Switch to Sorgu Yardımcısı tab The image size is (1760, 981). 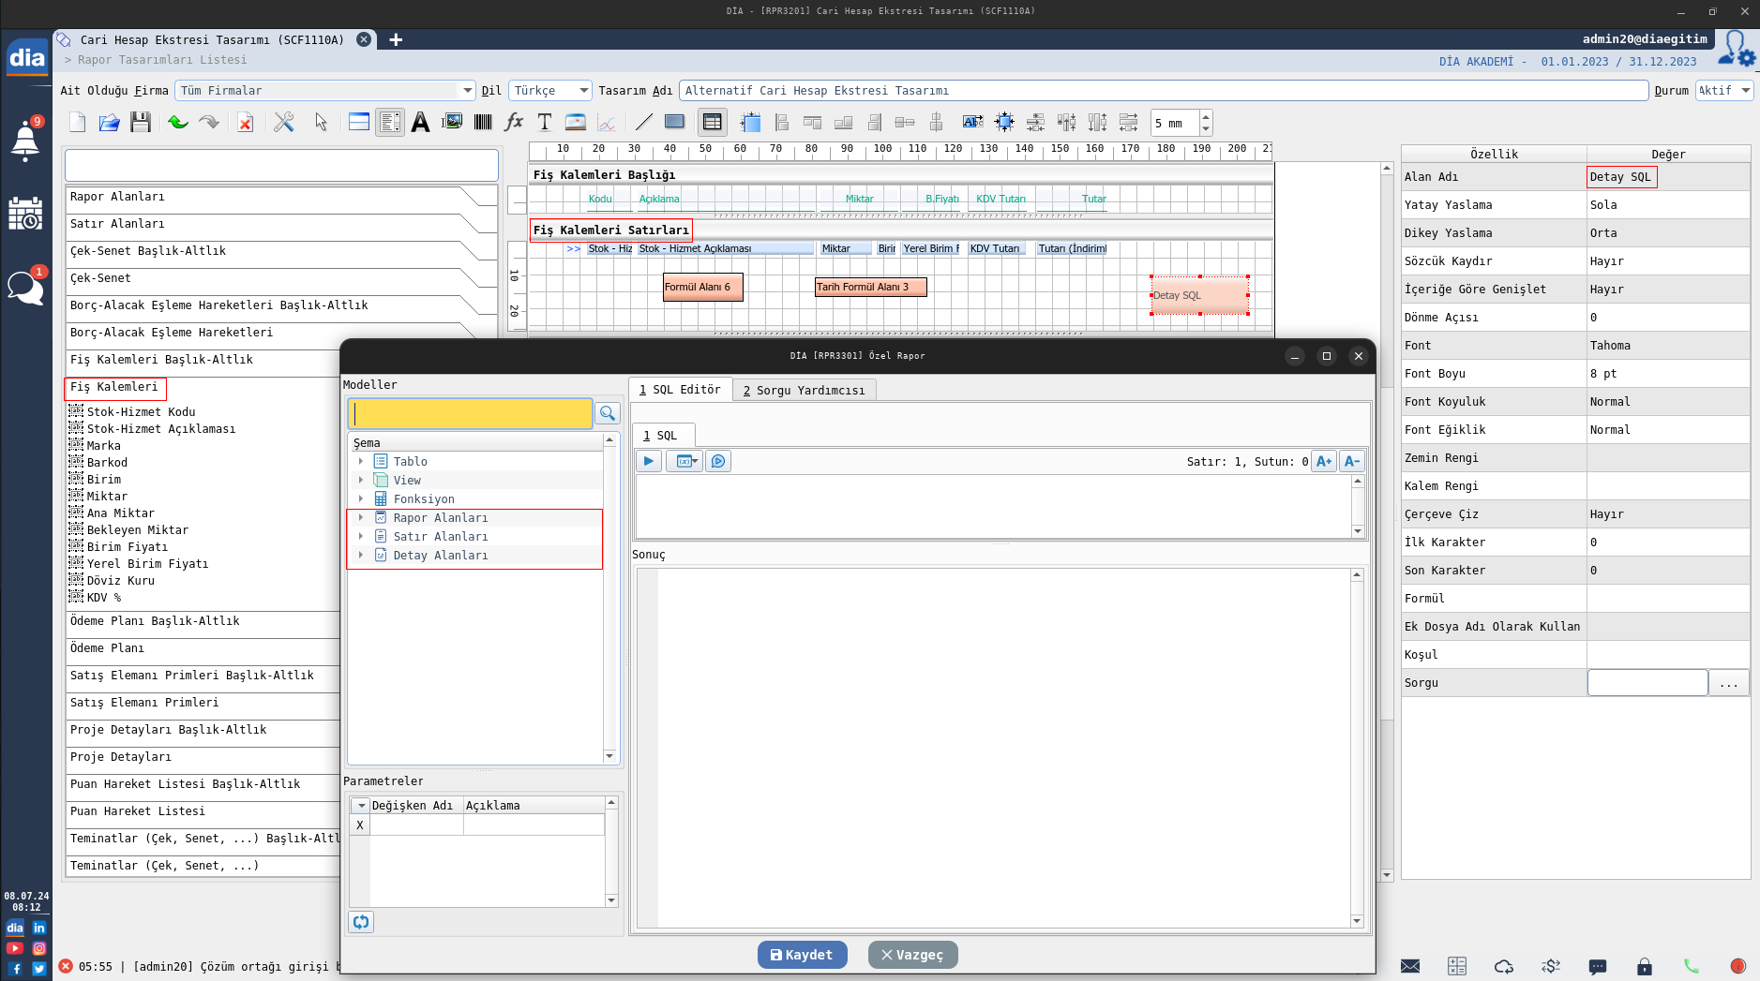pyautogui.click(x=804, y=390)
